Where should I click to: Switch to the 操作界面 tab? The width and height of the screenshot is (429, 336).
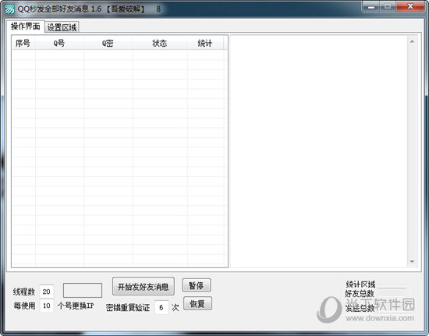[26, 27]
